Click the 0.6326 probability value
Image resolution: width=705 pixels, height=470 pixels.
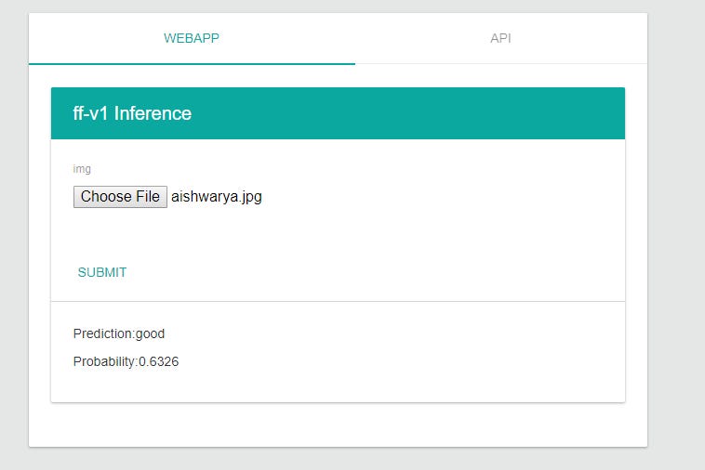pyautogui.click(x=158, y=361)
